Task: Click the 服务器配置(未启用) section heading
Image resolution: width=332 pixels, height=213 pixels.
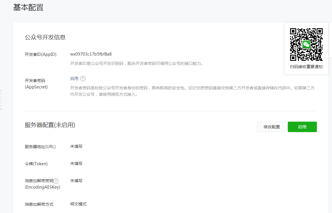Action: click(50, 125)
